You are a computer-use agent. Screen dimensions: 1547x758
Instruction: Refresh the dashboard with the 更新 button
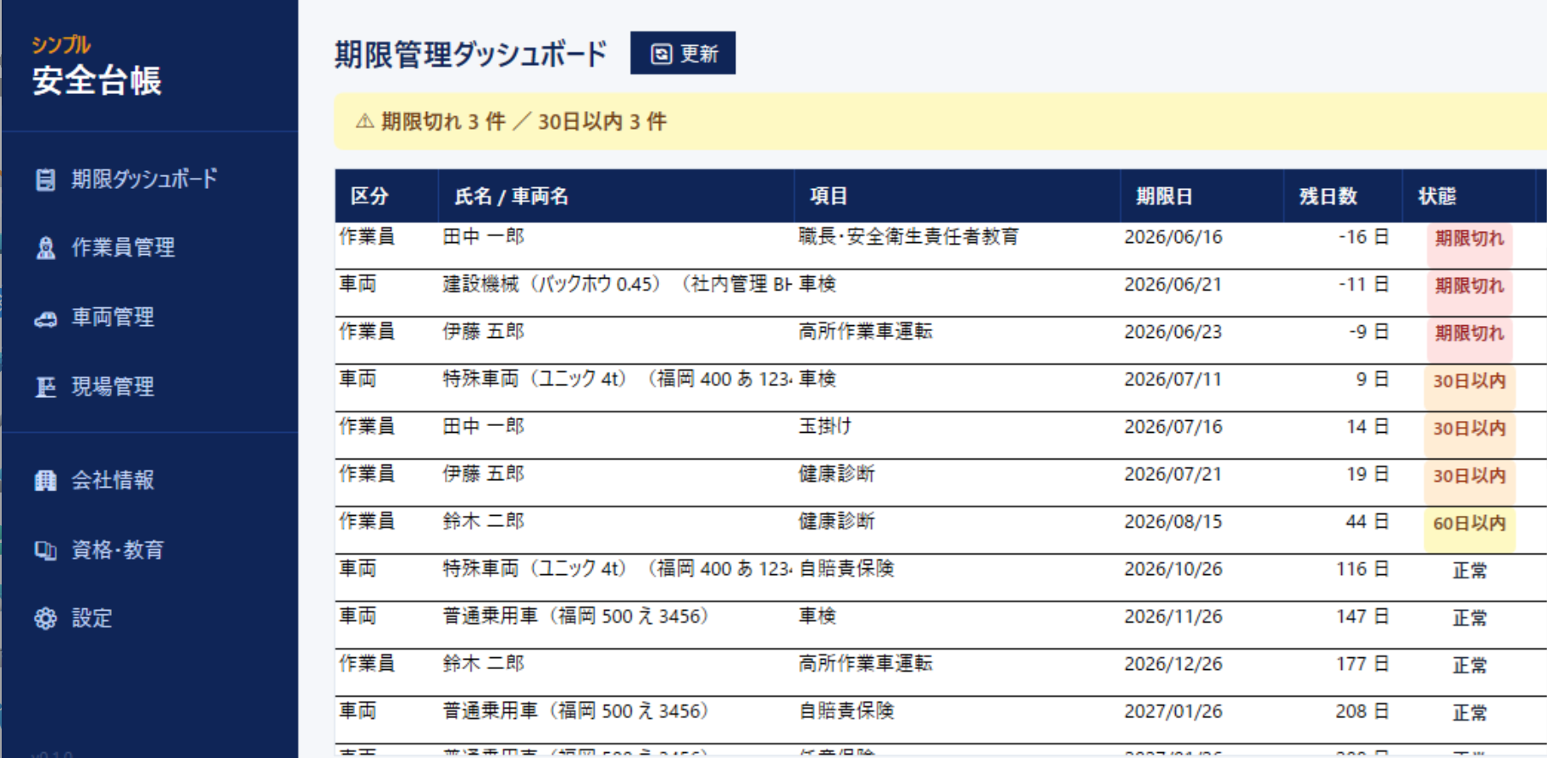point(683,53)
